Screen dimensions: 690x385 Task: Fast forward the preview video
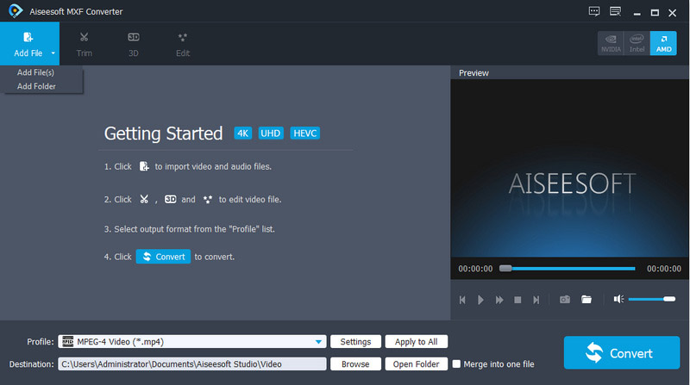(x=499, y=300)
